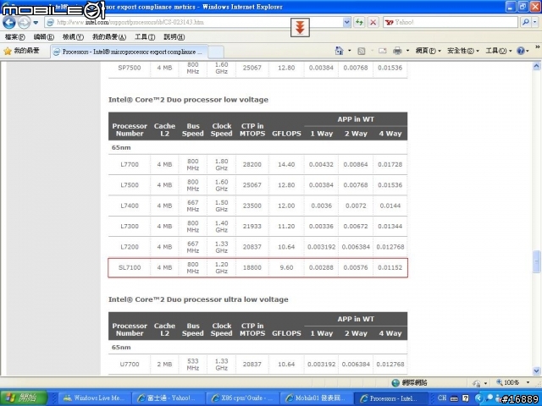Click the SP7500 processor number cell
Viewport: 542px width, 406px height.
[130, 68]
